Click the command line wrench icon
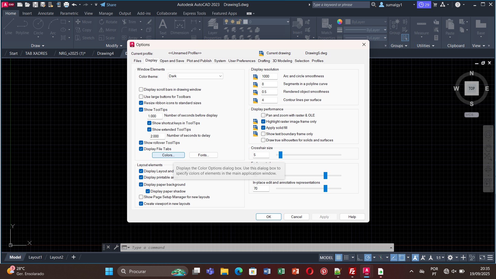The image size is (496, 279). (x=116, y=247)
